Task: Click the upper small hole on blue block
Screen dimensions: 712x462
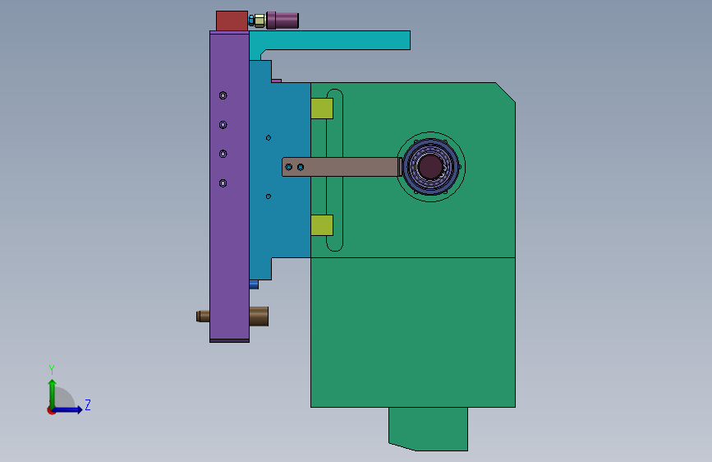Action: pos(269,138)
